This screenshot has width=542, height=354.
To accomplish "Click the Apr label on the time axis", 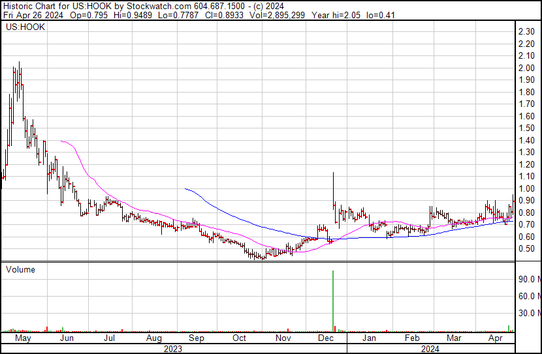I will pyautogui.click(x=496, y=339).
